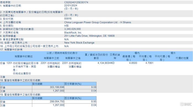Screen dimensions: 193x107
Task: Click issued shares figure 3,340,029,000
Action: coord(73,29)
